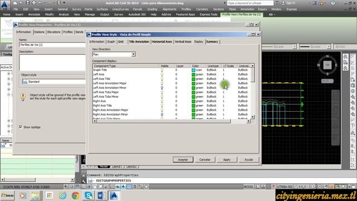Toggle visibility of Left Axis Annotation Minor
The width and height of the screenshot is (357, 201).
[162, 88]
